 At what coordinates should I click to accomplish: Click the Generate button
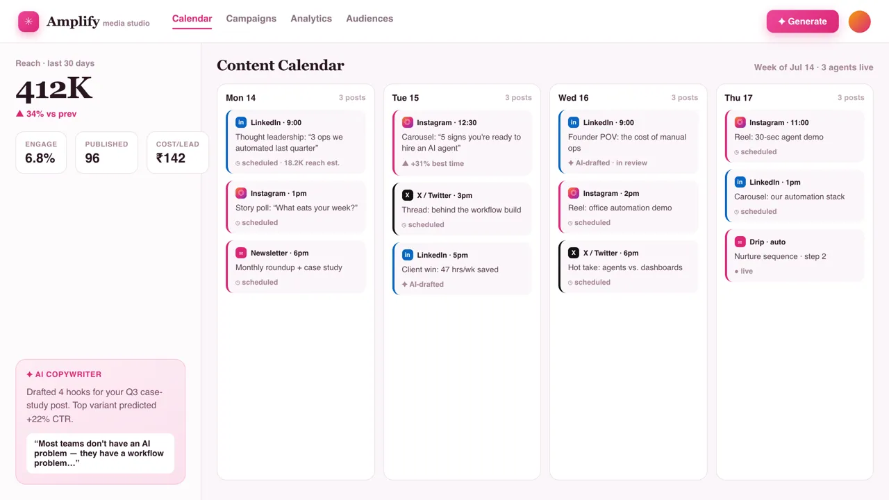point(802,22)
